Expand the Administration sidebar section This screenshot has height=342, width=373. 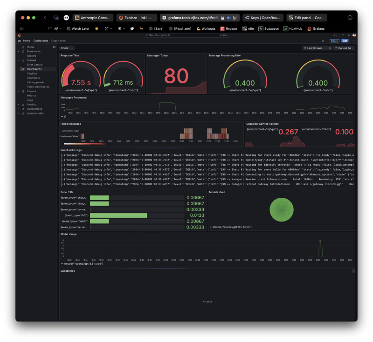coord(18,114)
